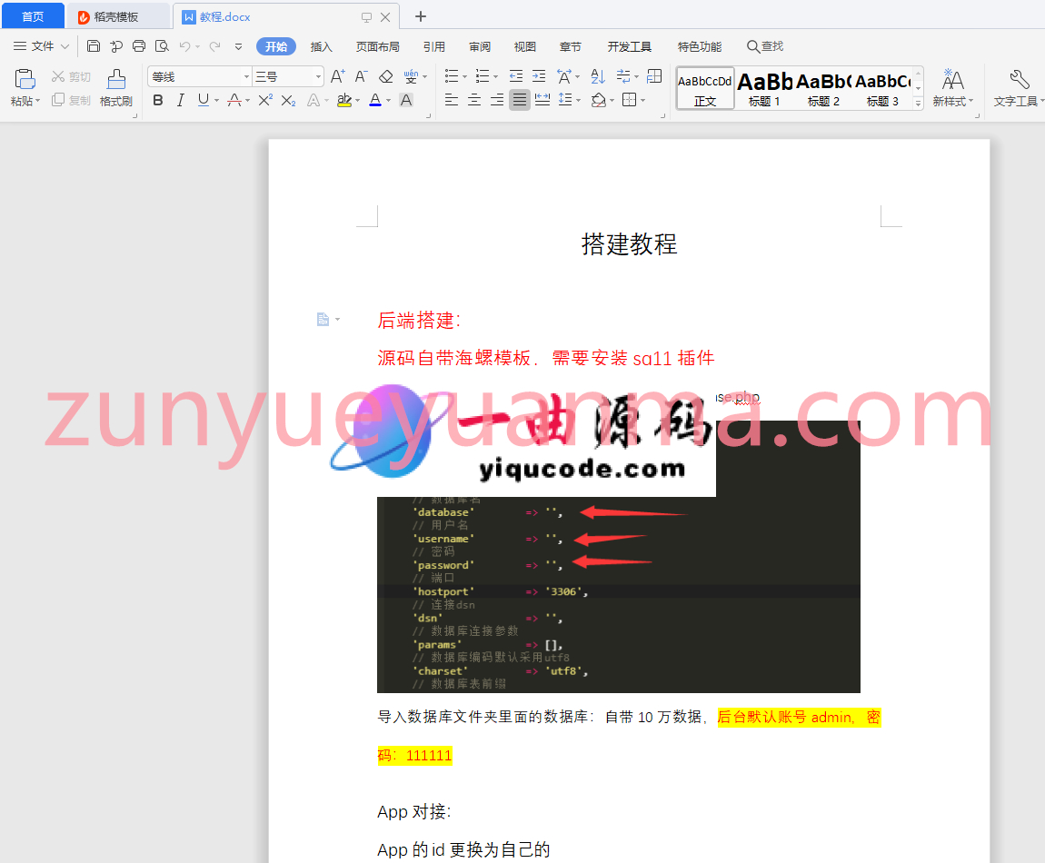Switch to 引用 tab
Image resolution: width=1045 pixels, height=863 pixels.
433,46
